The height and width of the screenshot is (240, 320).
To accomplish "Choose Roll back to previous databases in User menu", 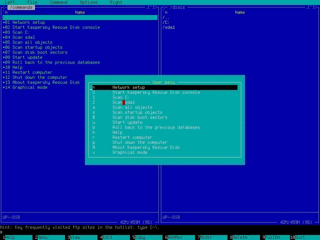I will tap(165, 127).
